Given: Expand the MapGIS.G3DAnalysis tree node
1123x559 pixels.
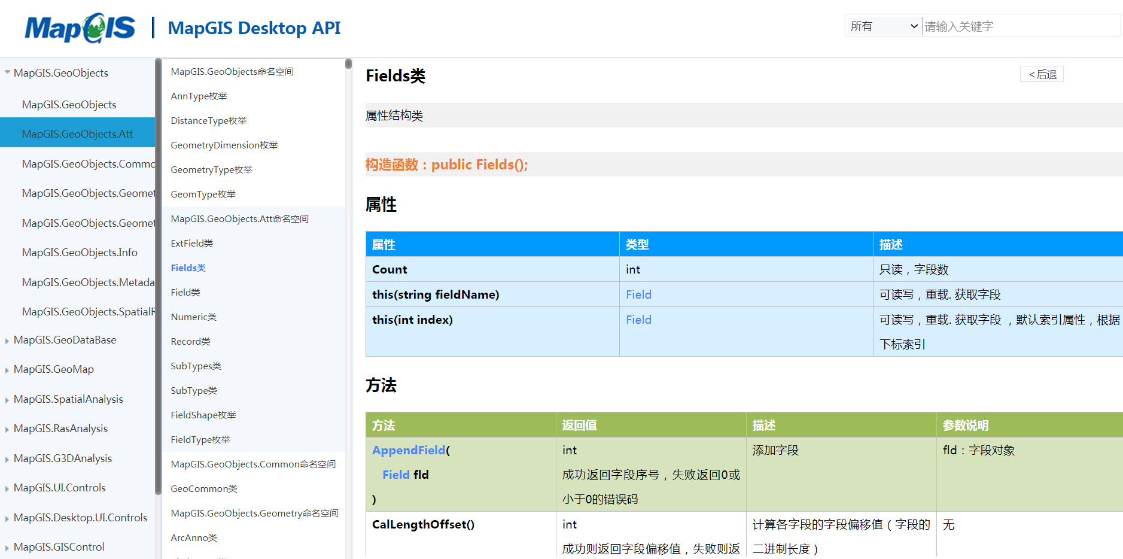Looking at the screenshot, I should click(x=7, y=459).
